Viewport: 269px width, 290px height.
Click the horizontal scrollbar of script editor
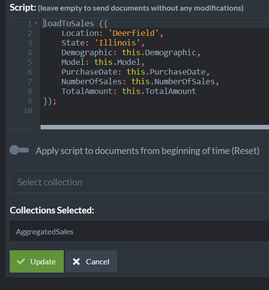(x=155, y=127)
